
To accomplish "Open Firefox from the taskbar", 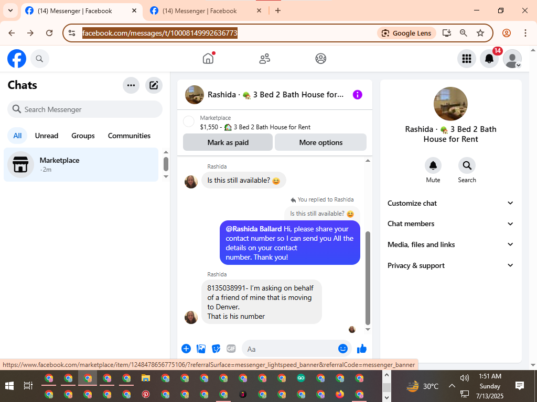I will click(x=340, y=394).
